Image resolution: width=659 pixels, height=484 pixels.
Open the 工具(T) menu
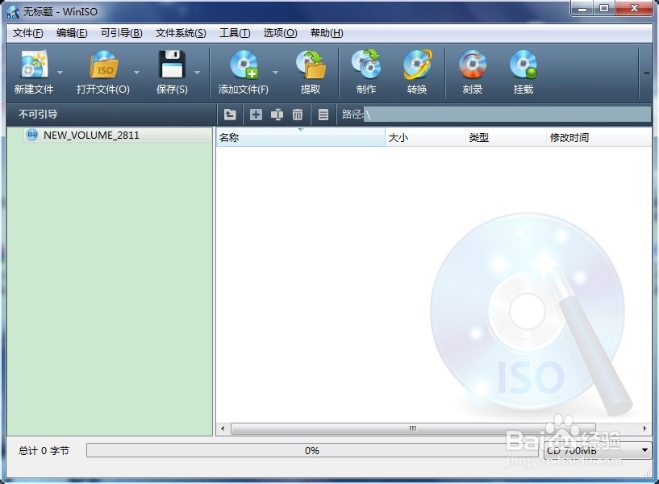(x=235, y=33)
